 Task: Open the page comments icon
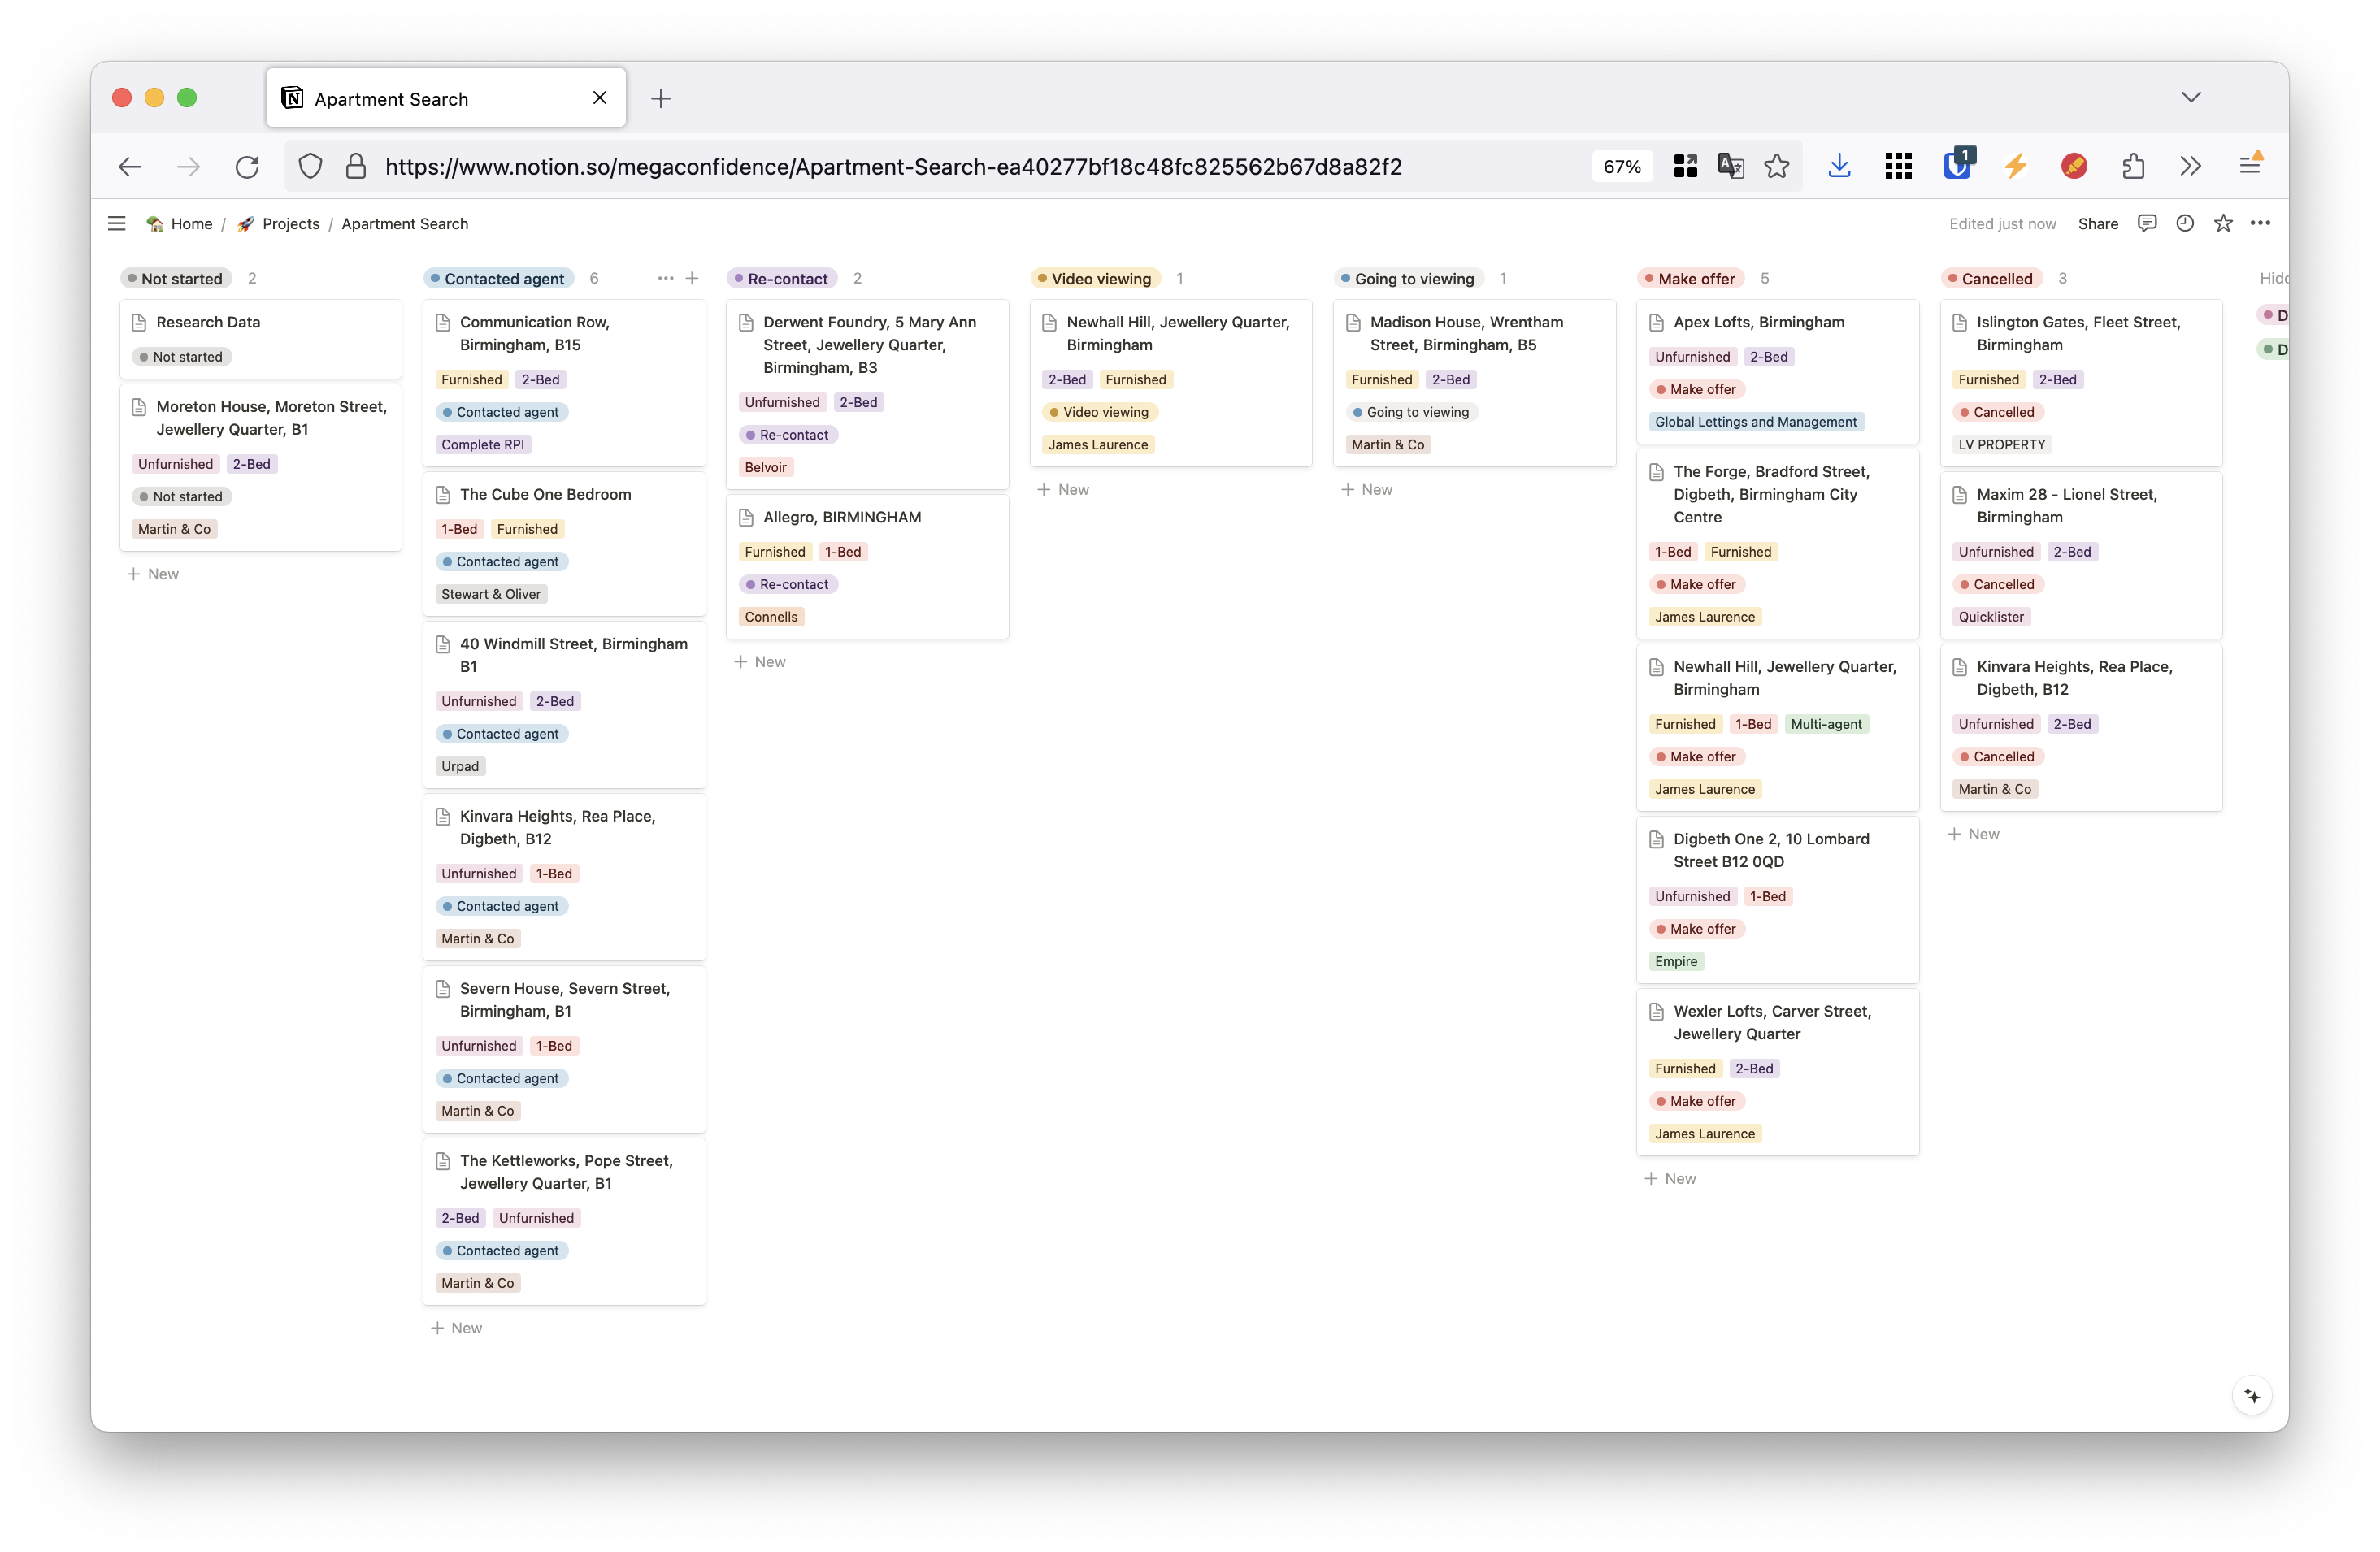point(2146,223)
